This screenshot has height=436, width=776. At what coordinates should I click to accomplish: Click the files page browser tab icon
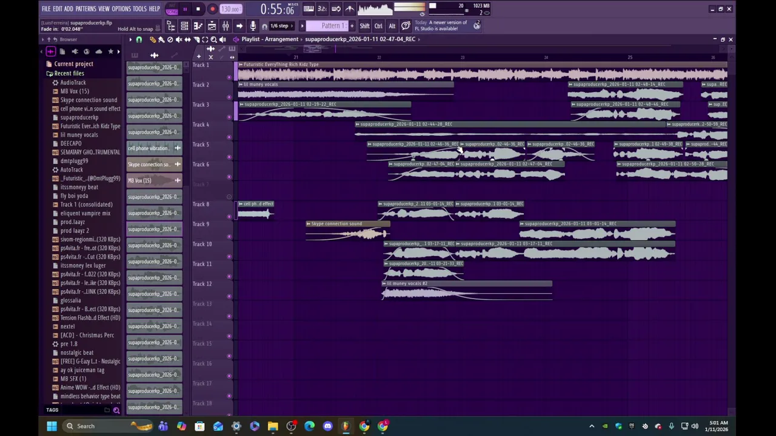tap(62, 51)
